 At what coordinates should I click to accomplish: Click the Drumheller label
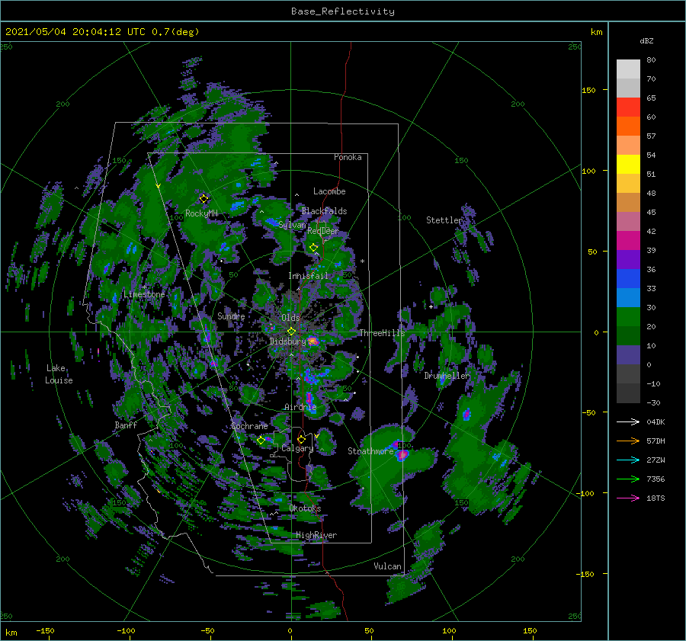point(447,376)
